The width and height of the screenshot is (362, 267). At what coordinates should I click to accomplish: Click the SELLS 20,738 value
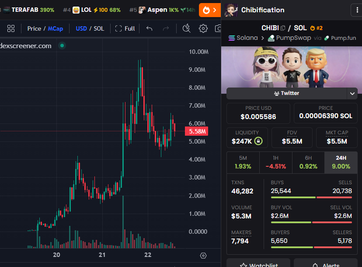pos(342,191)
